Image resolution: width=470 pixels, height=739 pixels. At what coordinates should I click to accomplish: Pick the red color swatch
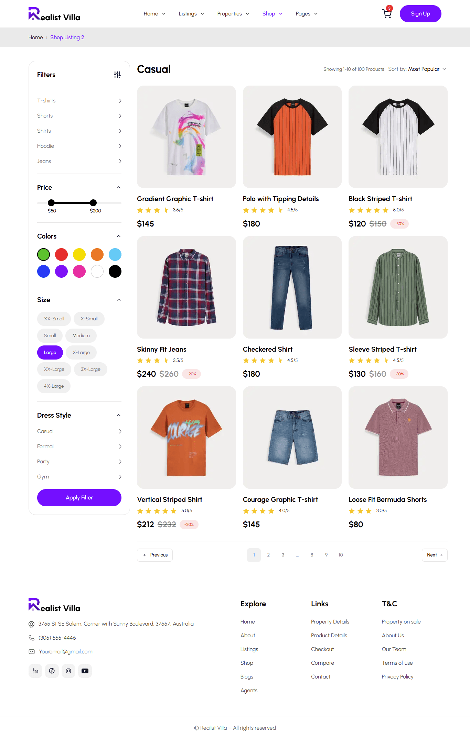(61, 255)
